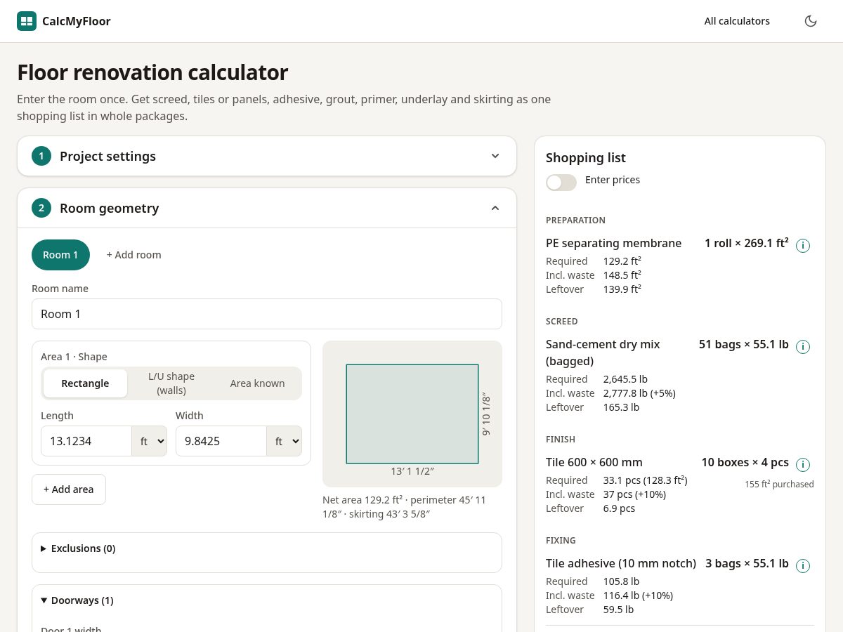The image size is (843, 632).
Task: Click the 37 pcs (+10%) value
Action: 634,494
